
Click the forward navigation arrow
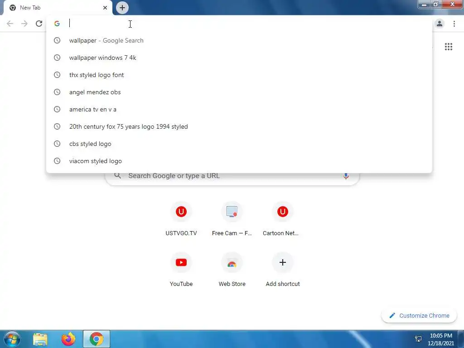point(24,24)
